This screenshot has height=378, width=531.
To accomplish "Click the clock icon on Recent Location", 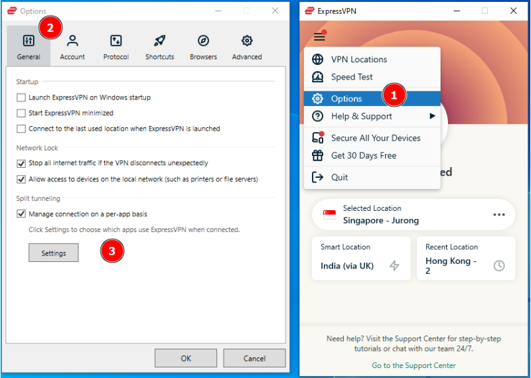I will pos(499,266).
